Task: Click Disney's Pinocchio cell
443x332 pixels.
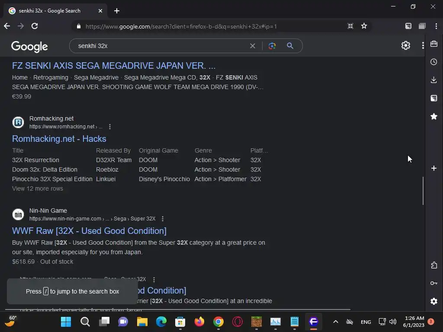Action: 164,179
